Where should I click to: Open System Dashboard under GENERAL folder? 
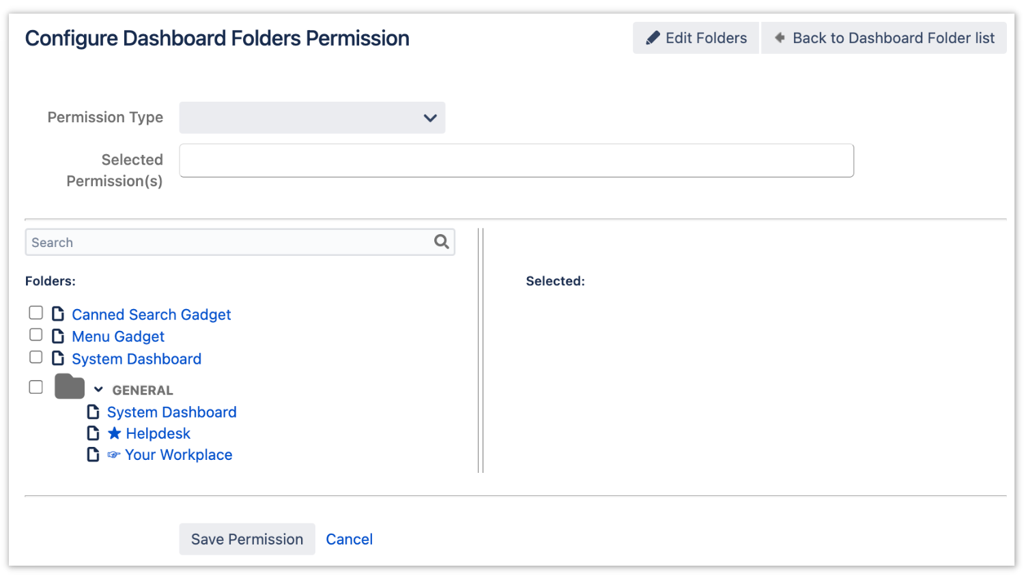tap(171, 412)
